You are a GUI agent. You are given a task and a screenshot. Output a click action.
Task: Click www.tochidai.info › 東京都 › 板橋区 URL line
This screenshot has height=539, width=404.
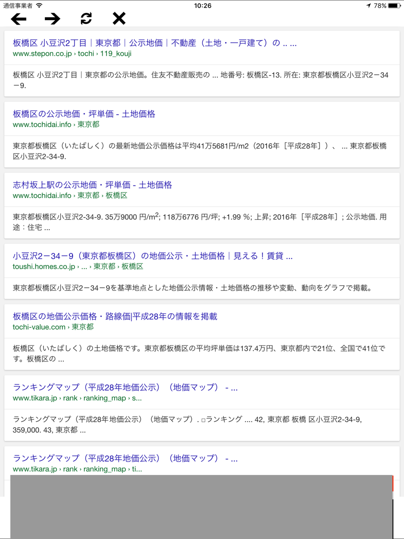70,195
